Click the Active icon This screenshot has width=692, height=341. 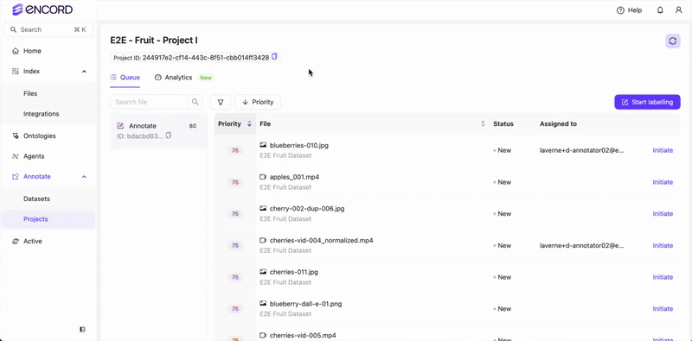16,241
